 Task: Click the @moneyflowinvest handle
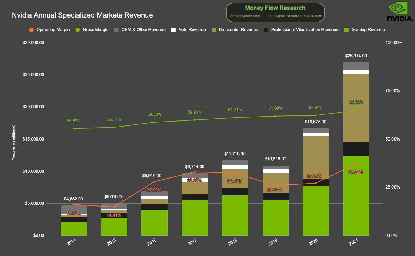click(245, 16)
